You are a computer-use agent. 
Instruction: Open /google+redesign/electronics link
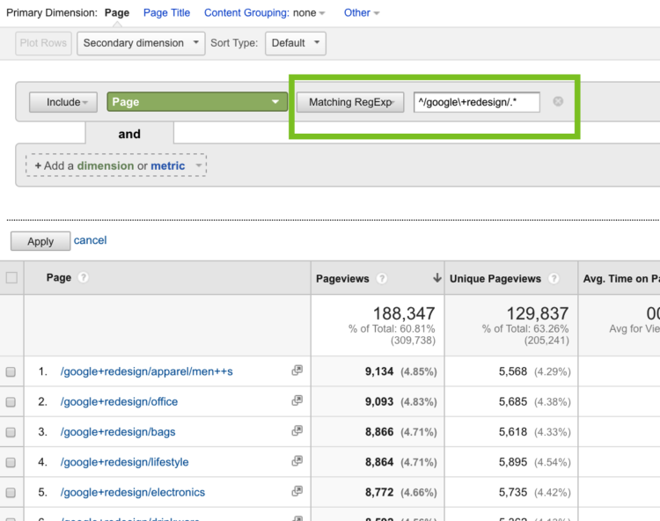coord(133,492)
